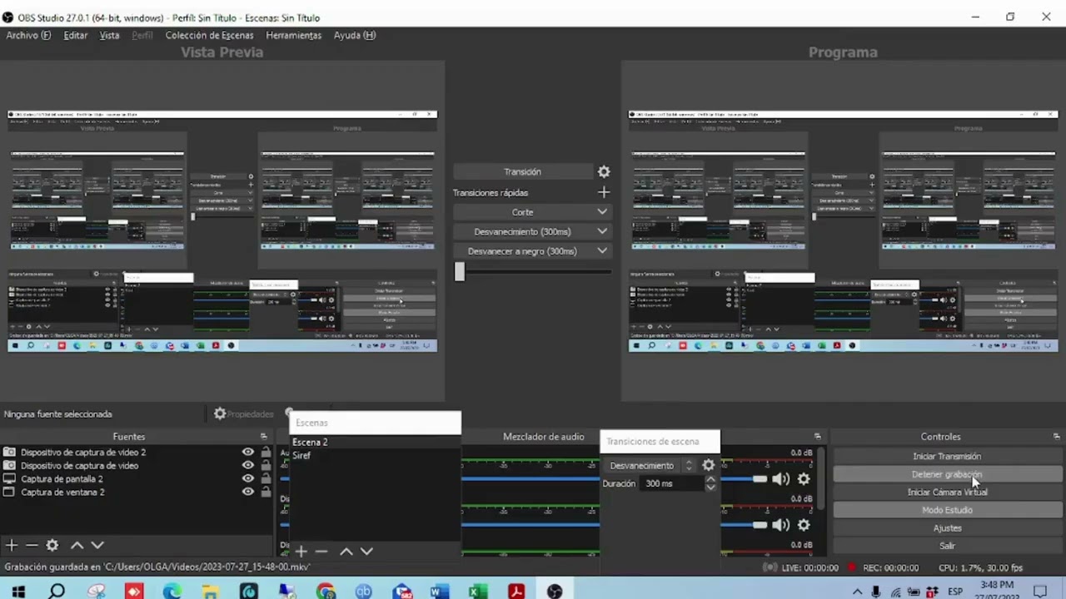Show hidden icons in the system tray

857,592
